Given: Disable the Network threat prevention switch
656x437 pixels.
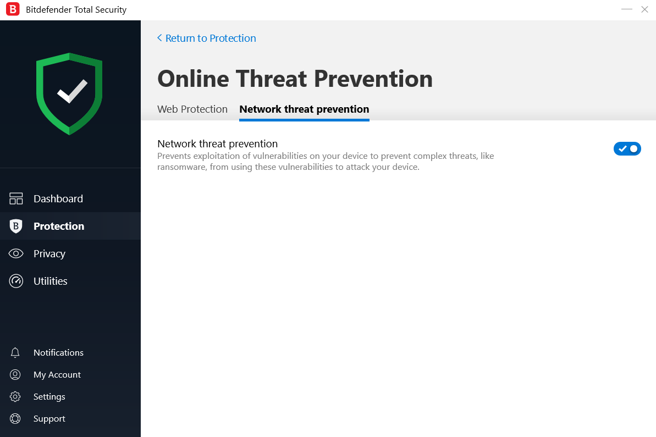Looking at the screenshot, I should tap(627, 149).
